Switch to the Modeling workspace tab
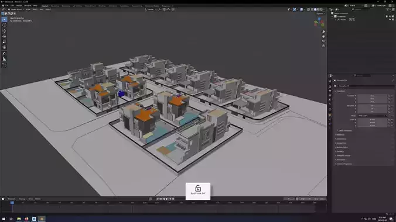 click(54, 6)
